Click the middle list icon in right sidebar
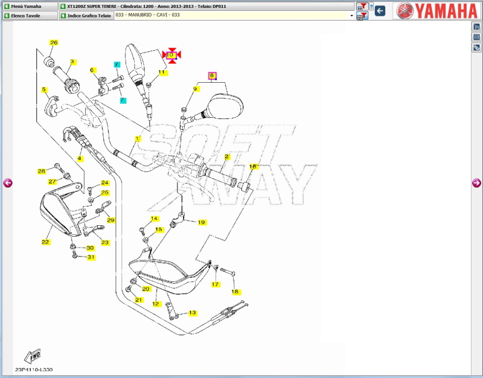Image resolution: width=483 pixels, height=378 pixels. [476, 37]
